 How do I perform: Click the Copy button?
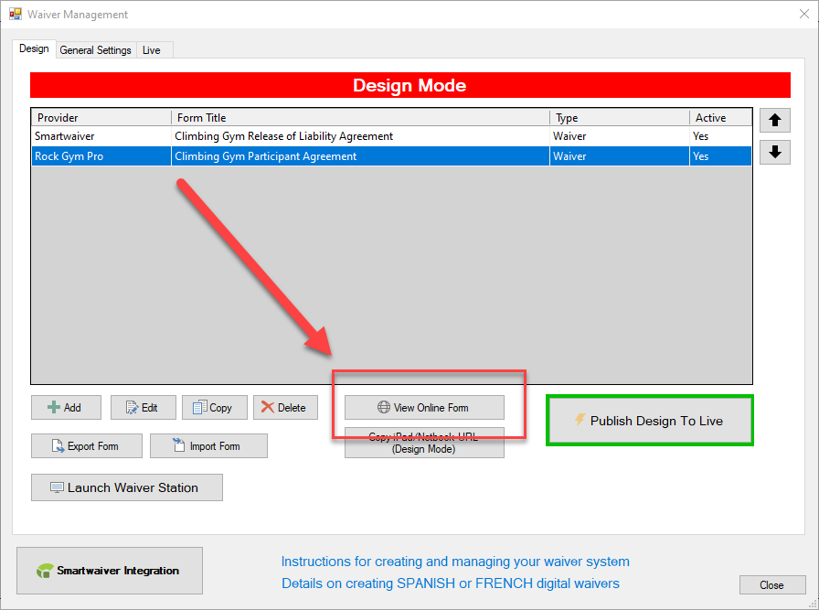pos(214,407)
